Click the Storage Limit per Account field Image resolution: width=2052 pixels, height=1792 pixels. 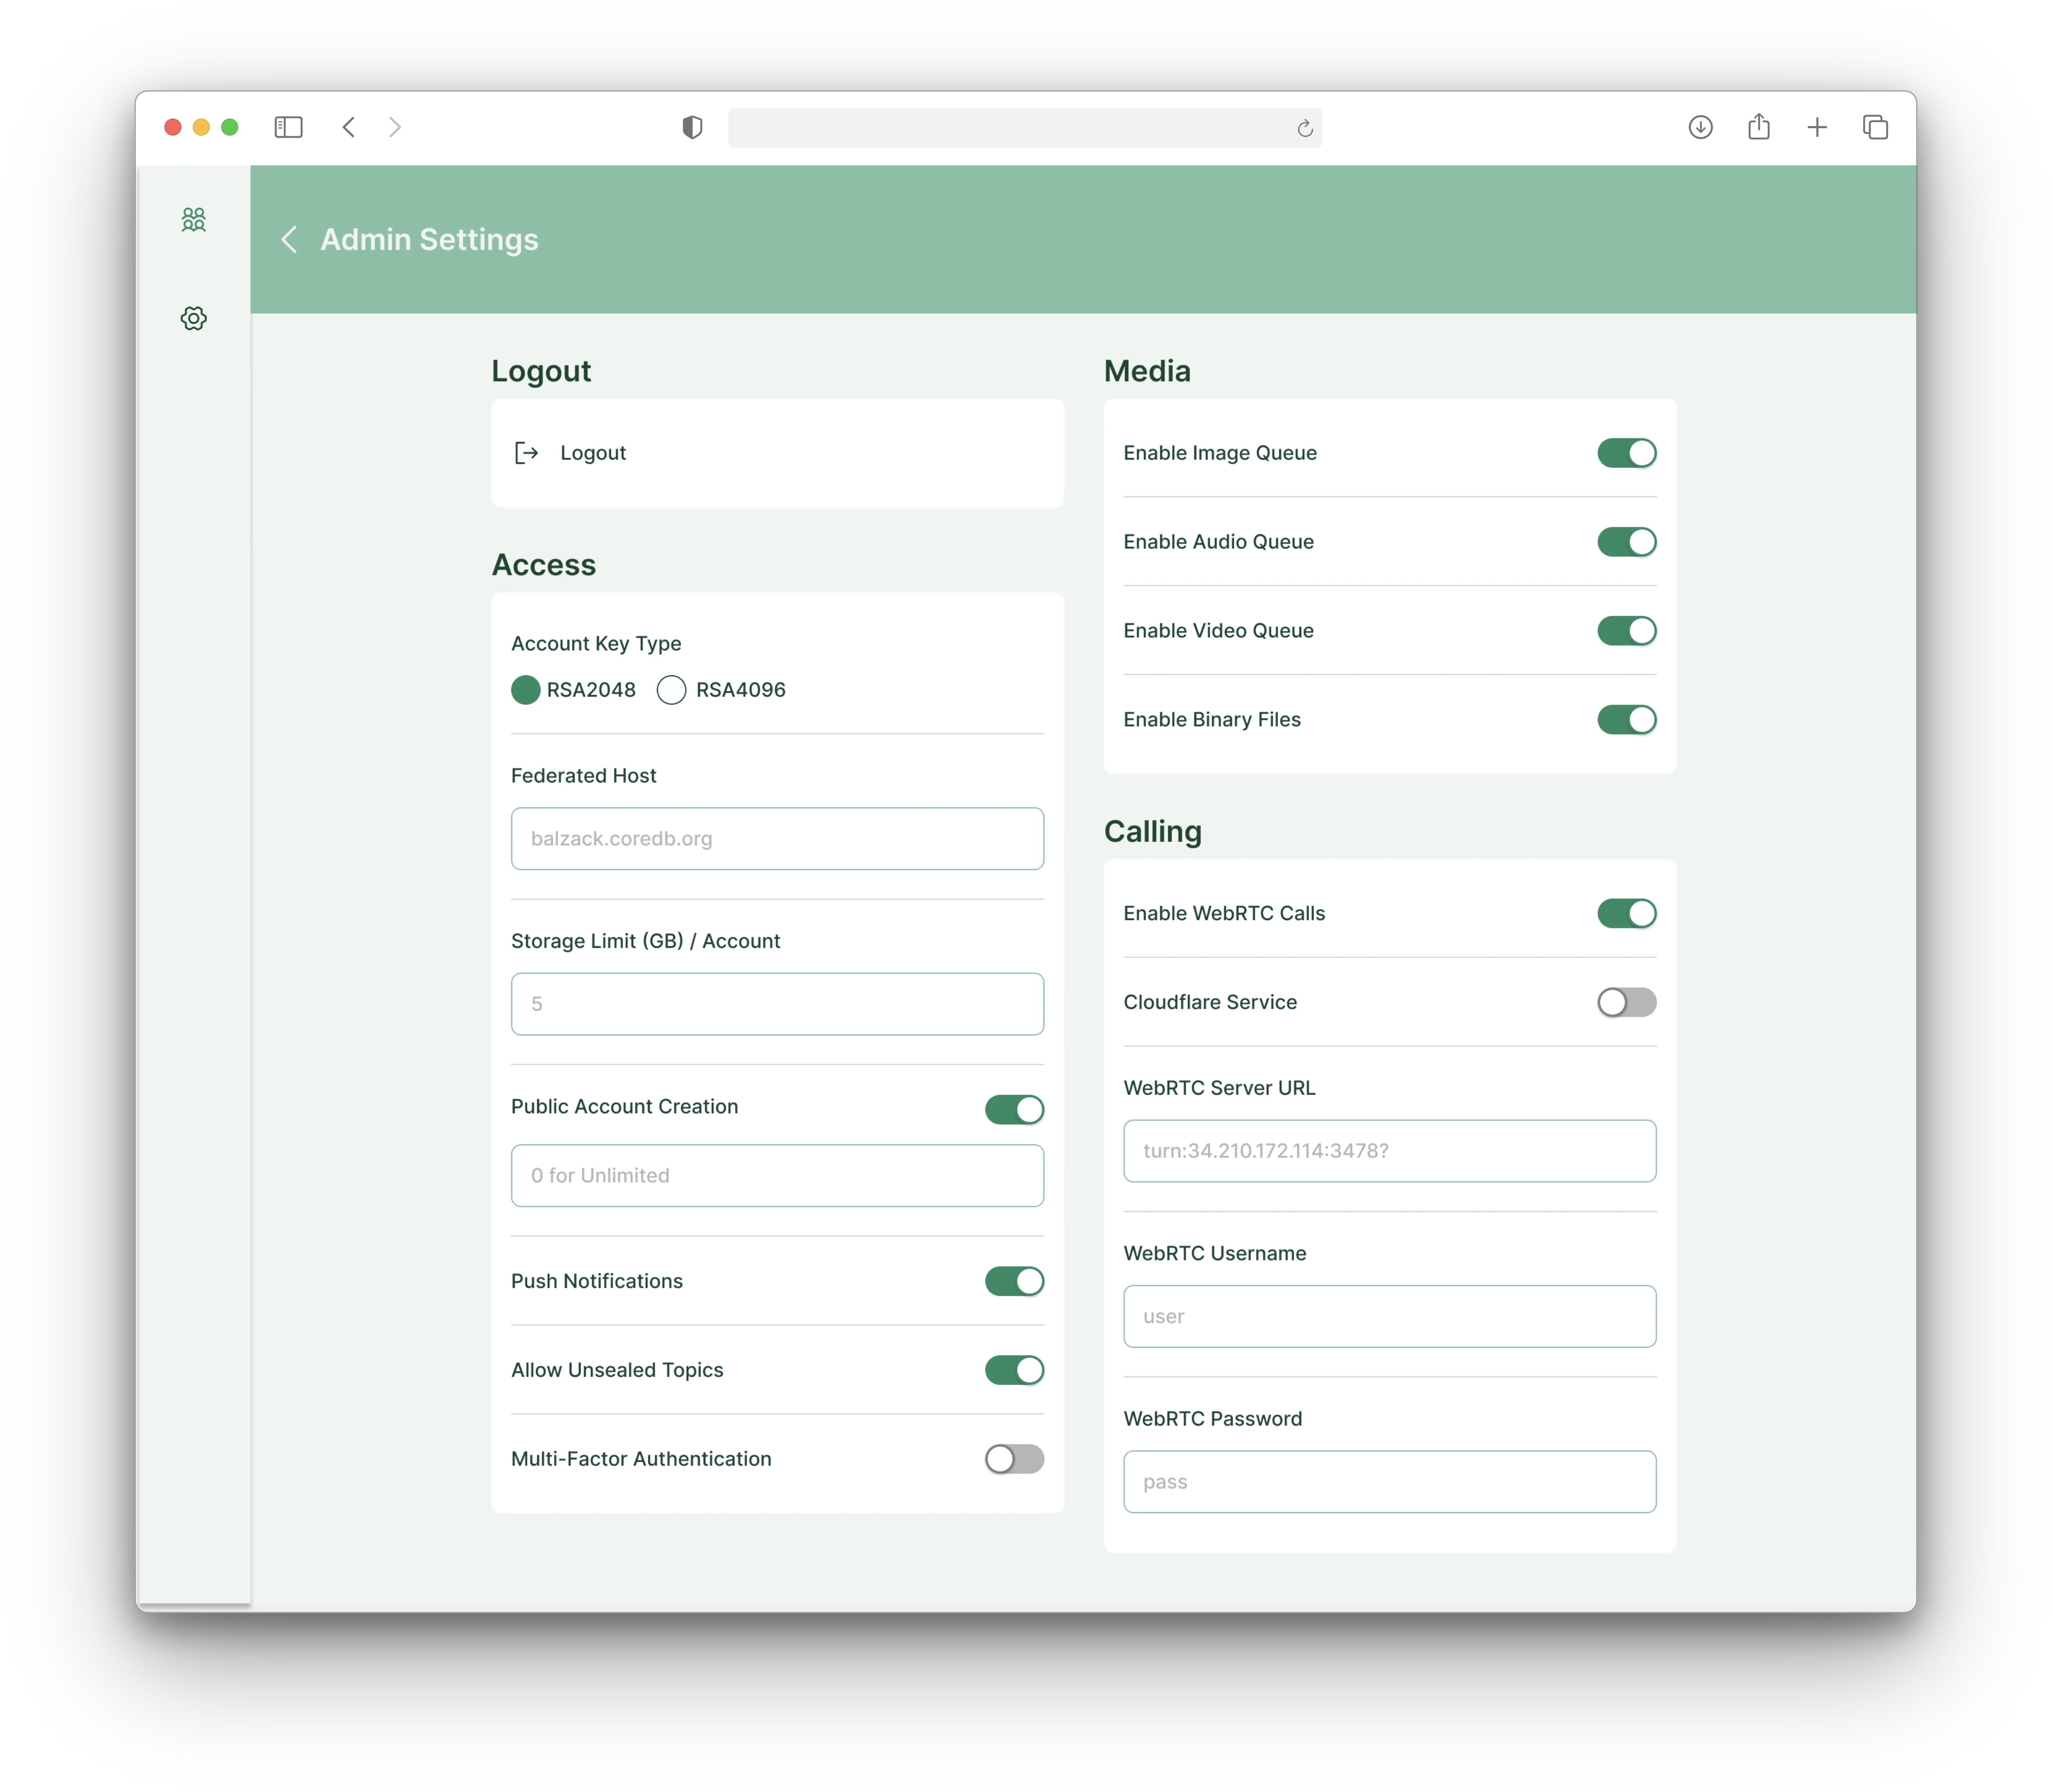[x=777, y=1004]
